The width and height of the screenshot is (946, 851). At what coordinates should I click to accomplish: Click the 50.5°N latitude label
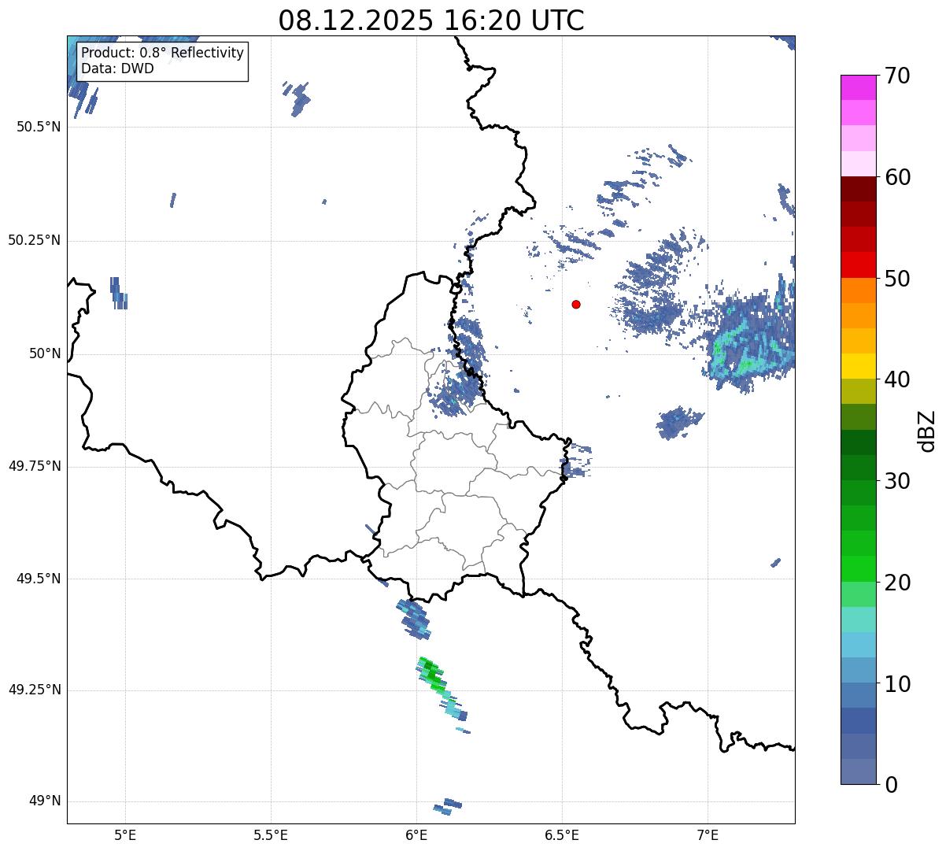pos(39,127)
